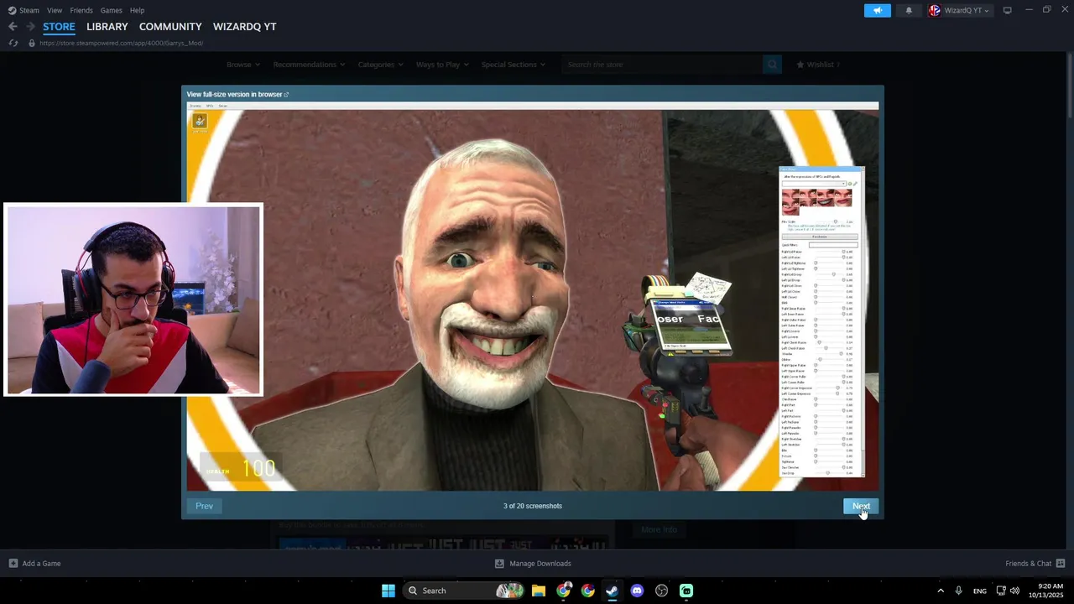
Task: Click the padlock icon beside the URL
Action: tap(32, 43)
